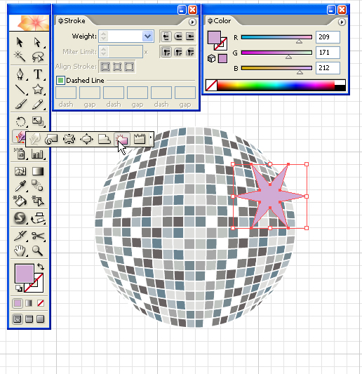Tear off the warp tools flyout
The width and height of the screenshot is (362, 374).
pyautogui.click(x=151, y=137)
